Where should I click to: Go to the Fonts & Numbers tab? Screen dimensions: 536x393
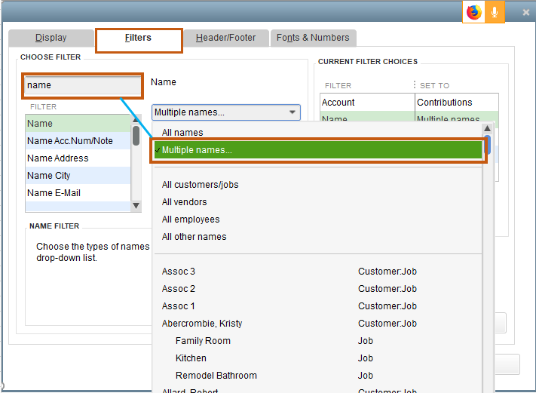[x=313, y=38]
